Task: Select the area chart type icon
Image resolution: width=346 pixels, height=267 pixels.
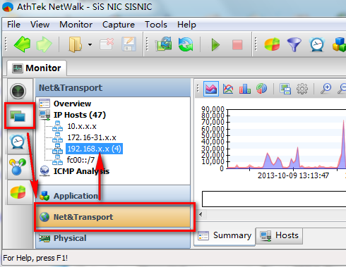Action: (x=211, y=89)
